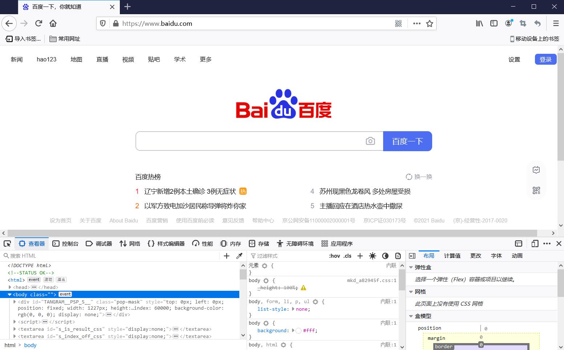The width and height of the screenshot is (564, 350).
Task: Expand the head node in HTML tree
Action: click(x=10, y=287)
